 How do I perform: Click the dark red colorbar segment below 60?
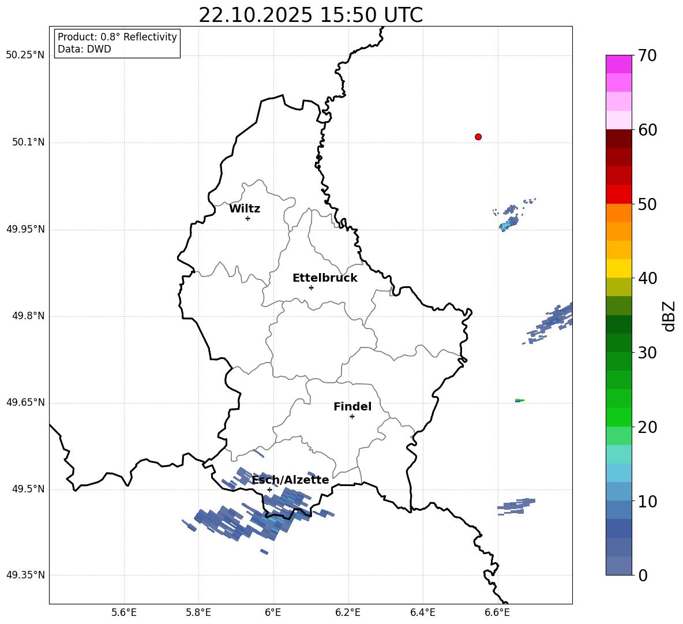[619, 139]
